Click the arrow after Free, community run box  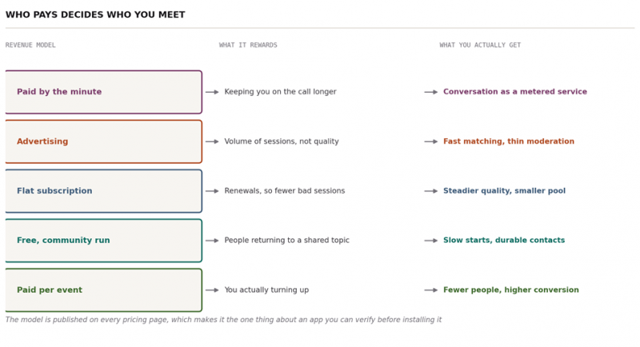(212, 241)
